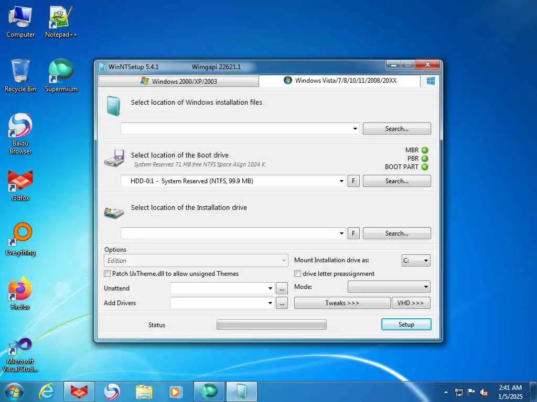Select the Recycle Bin icon
Viewport: 537px width, 402px height.
tap(20, 76)
